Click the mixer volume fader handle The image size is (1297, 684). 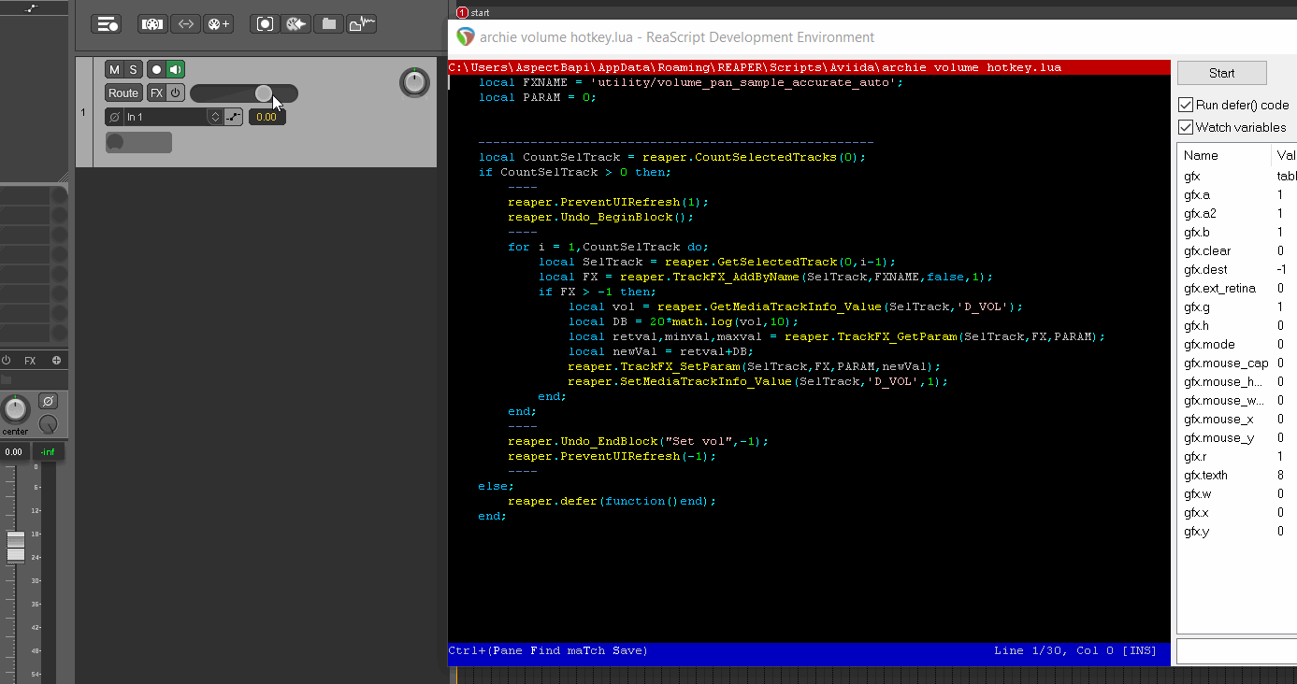pyautogui.click(x=16, y=547)
